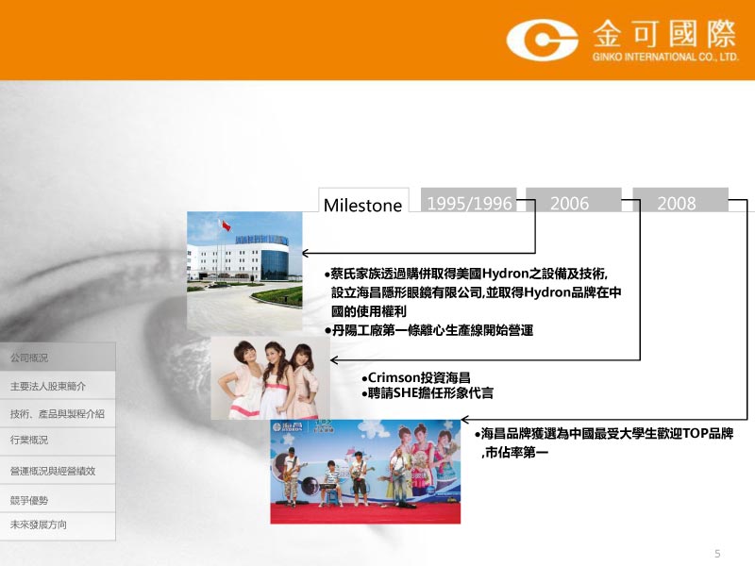The width and height of the screenshot is (755, 566).
Task: Click the text 海昌品牌獲選為中國最受大學生歡迎TOP品牌
Action: click(604, 434)
